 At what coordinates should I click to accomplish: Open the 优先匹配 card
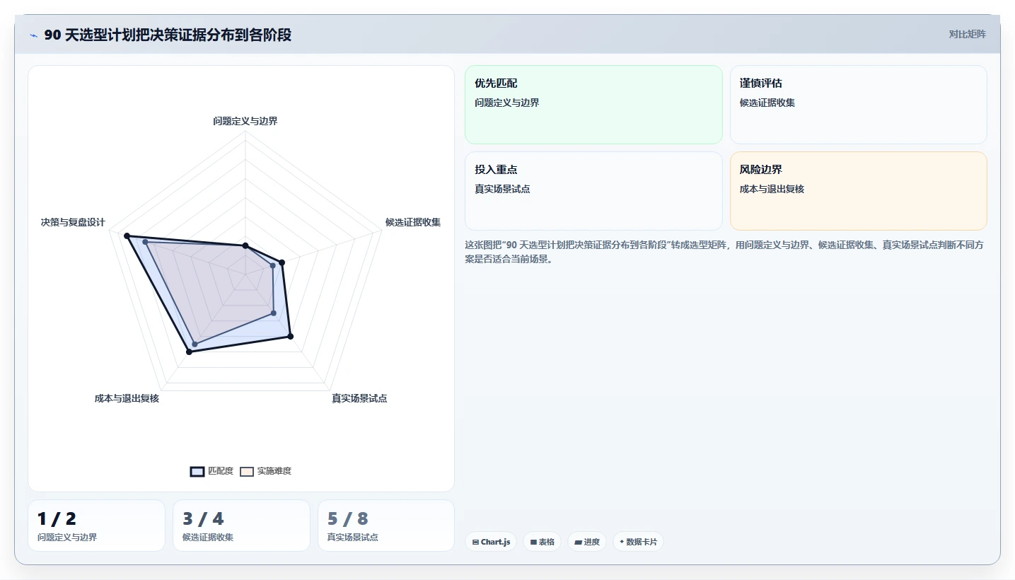(x=593, y=105)
